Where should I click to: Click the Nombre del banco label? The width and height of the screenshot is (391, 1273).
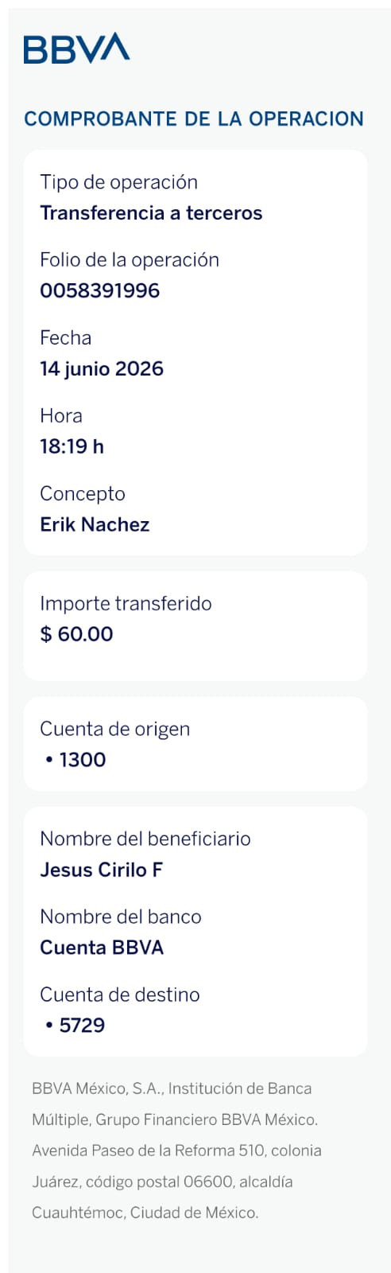[121, 917]
